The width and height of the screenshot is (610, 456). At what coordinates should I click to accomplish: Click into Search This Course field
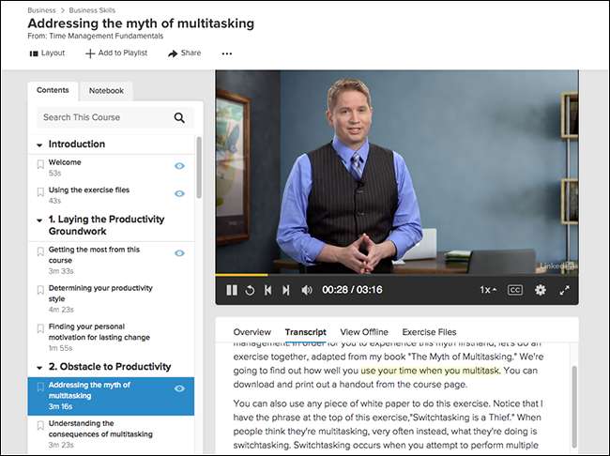pyautogui.click(x=115, y=117)
